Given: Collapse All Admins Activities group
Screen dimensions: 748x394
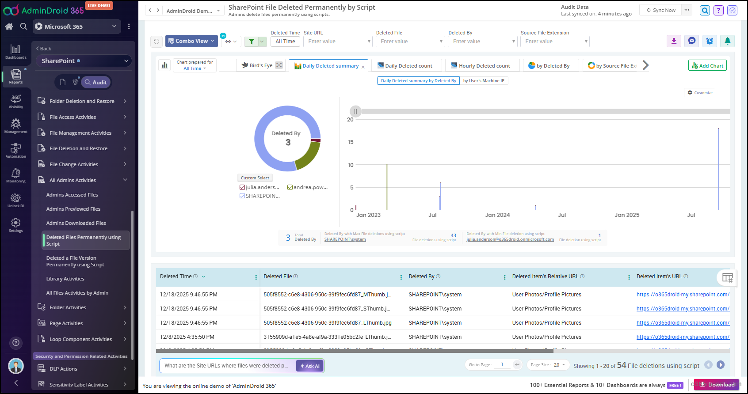Looking at the screenshot, I should click(x=82, y=180).
